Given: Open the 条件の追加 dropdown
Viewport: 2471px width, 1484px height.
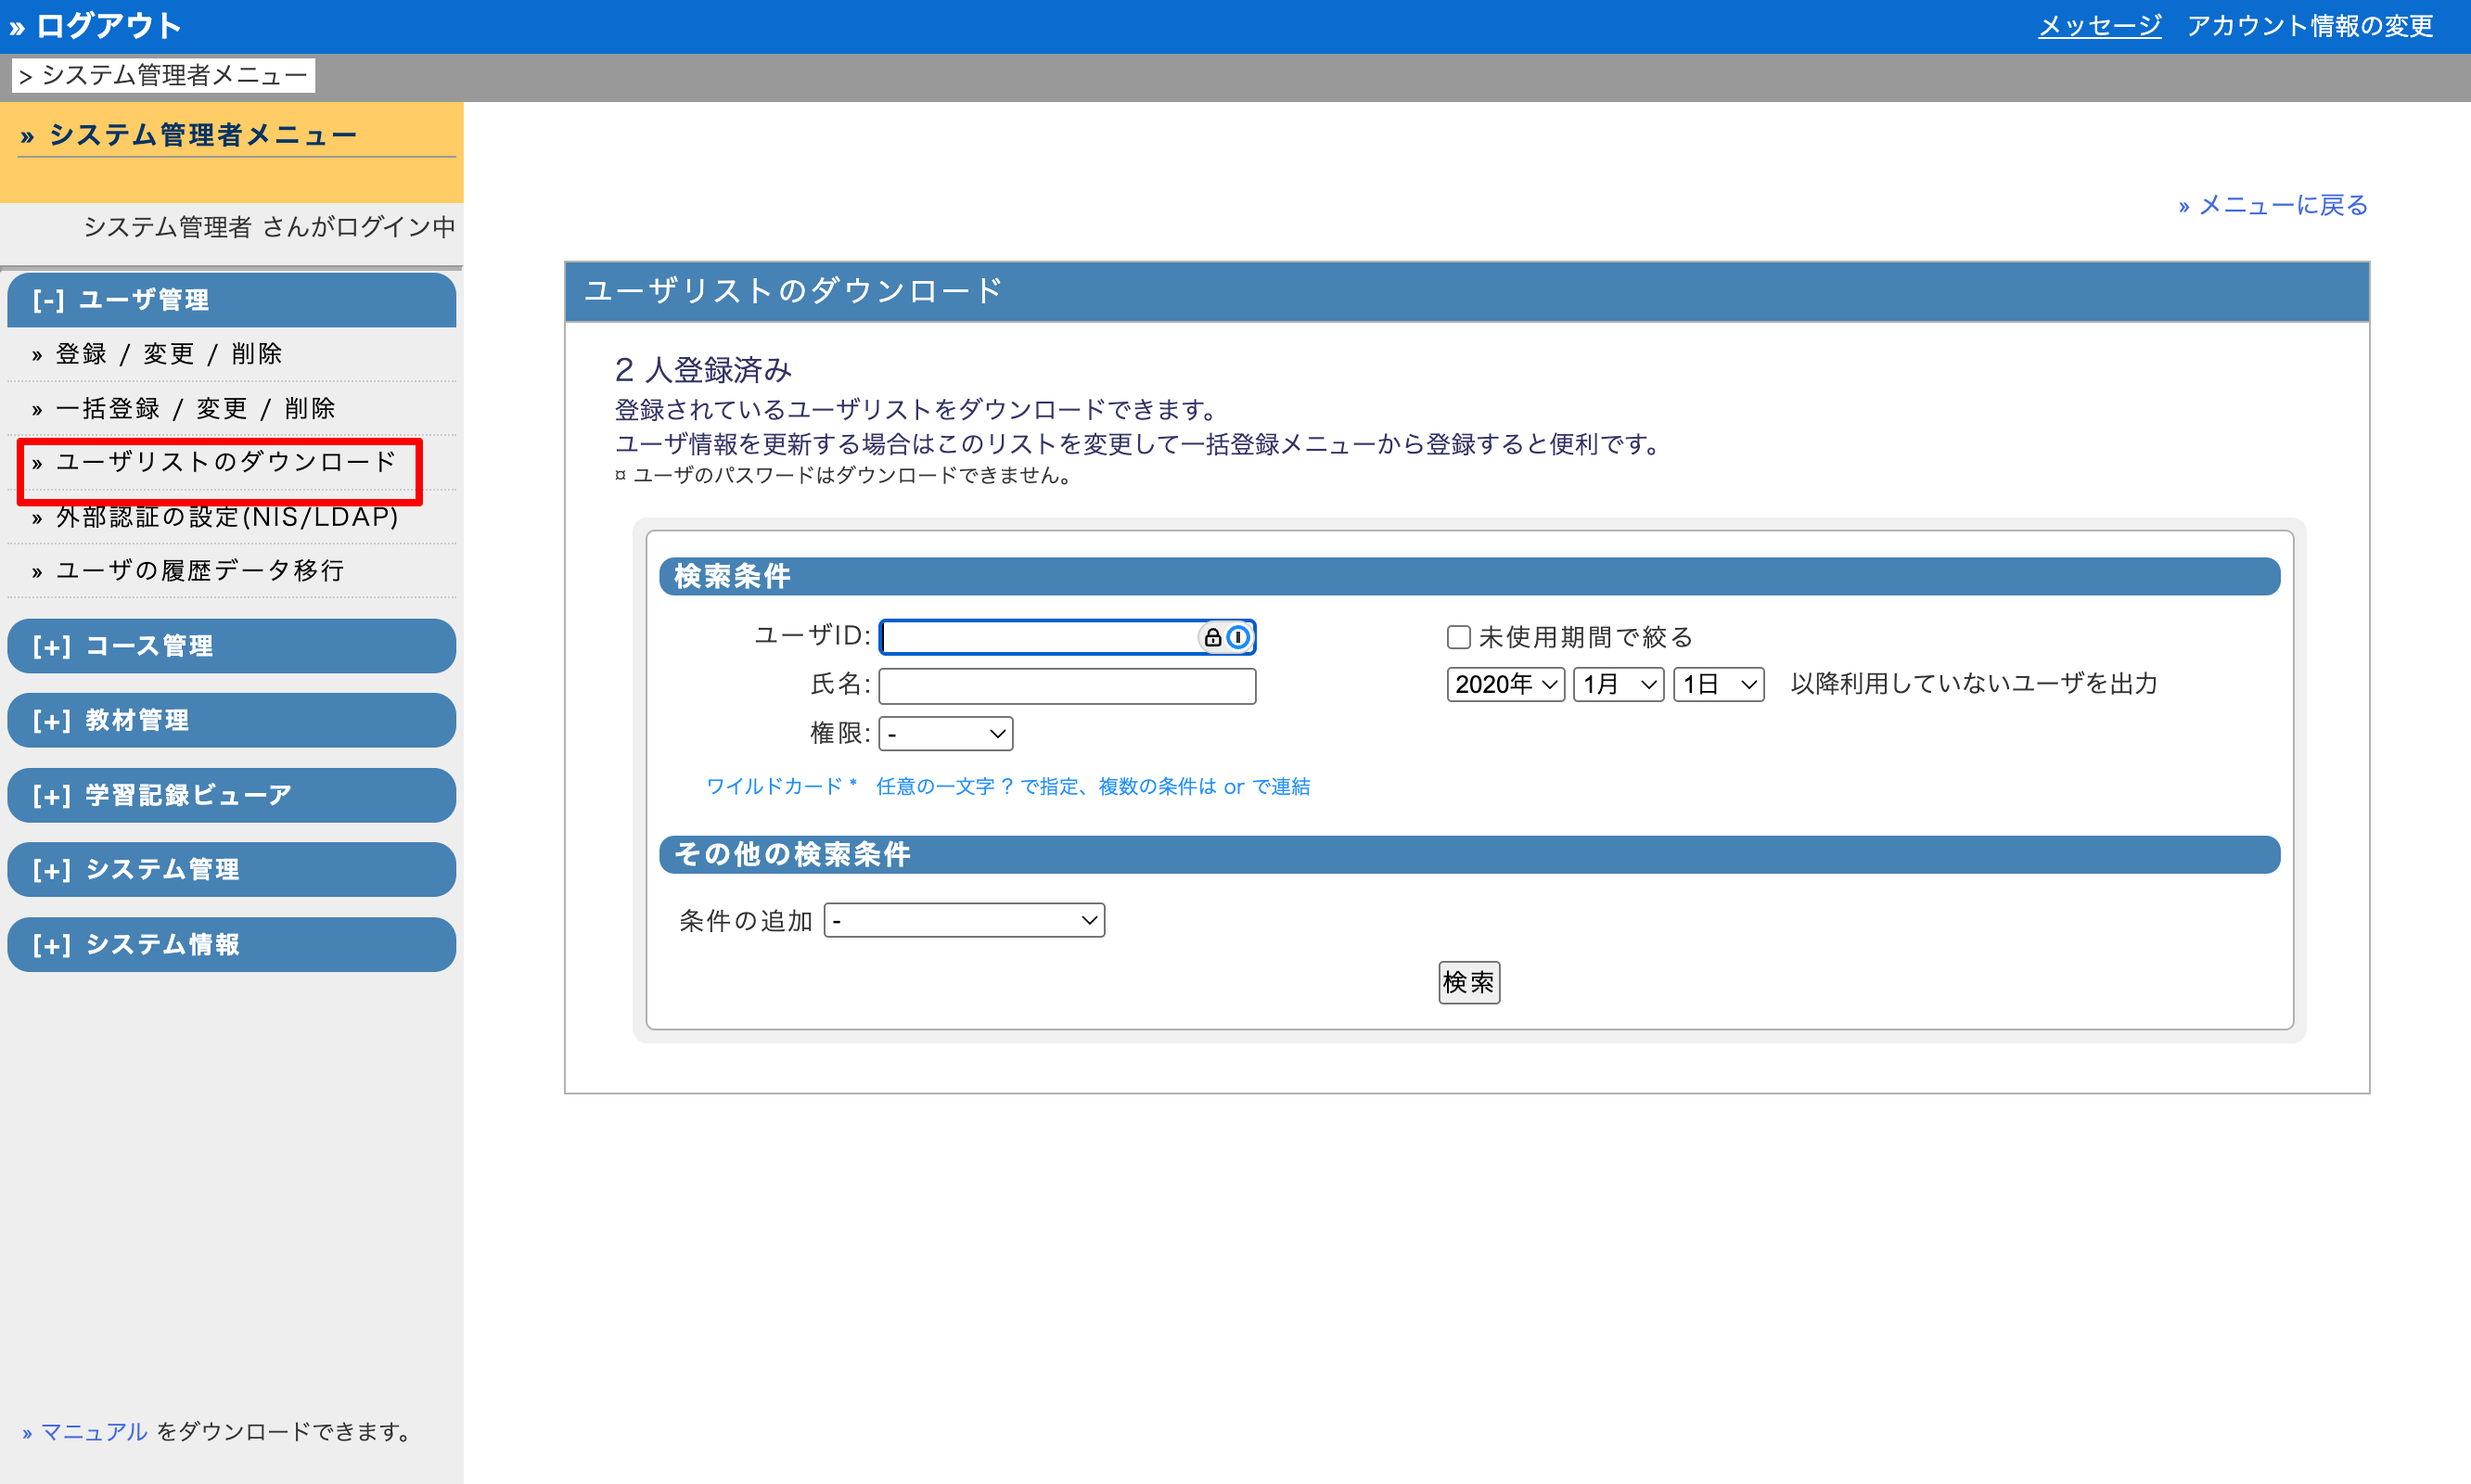Looking at the screenshot, I should 963,920.
